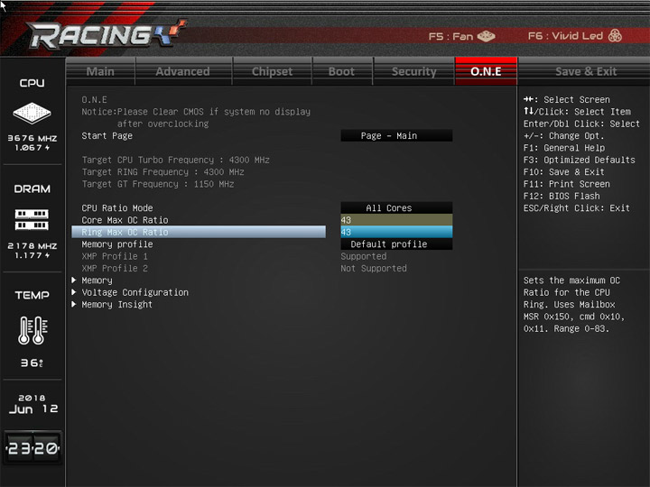Click the CPU chip icon in the sidebar

tap(32, 113)
